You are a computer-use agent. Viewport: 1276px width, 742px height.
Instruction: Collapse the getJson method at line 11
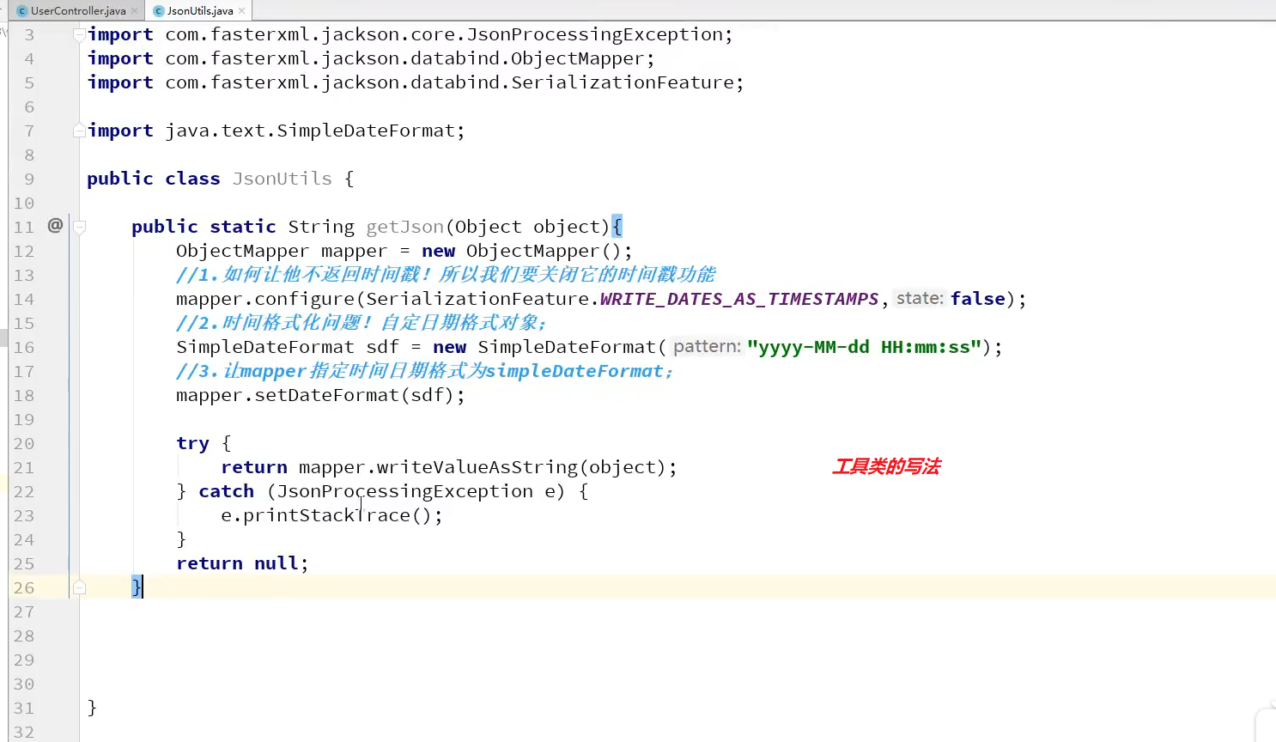click(79, 227)
